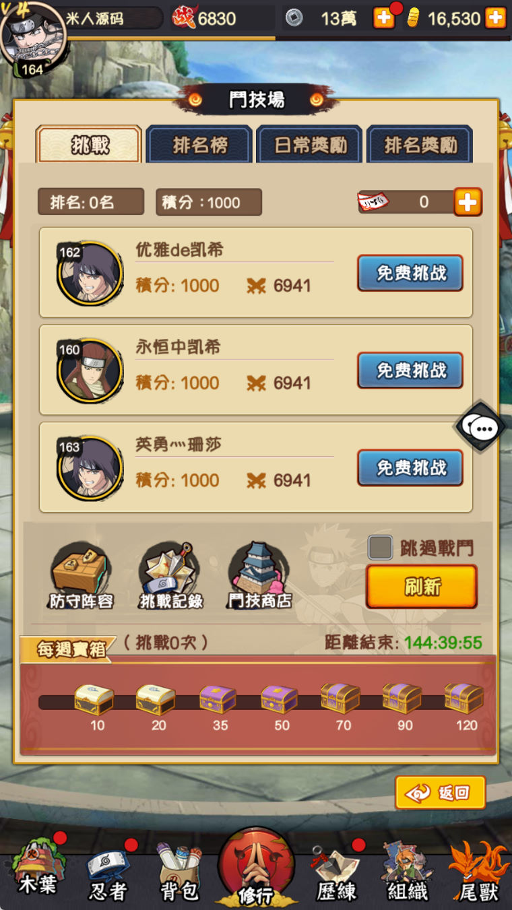Enable the 跳過戰鬥 skip battle checkbox
This screenshot has width=512, height=910.
click(380, 548)
